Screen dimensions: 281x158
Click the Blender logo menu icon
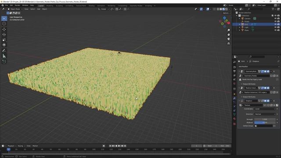tap(3, 5)
